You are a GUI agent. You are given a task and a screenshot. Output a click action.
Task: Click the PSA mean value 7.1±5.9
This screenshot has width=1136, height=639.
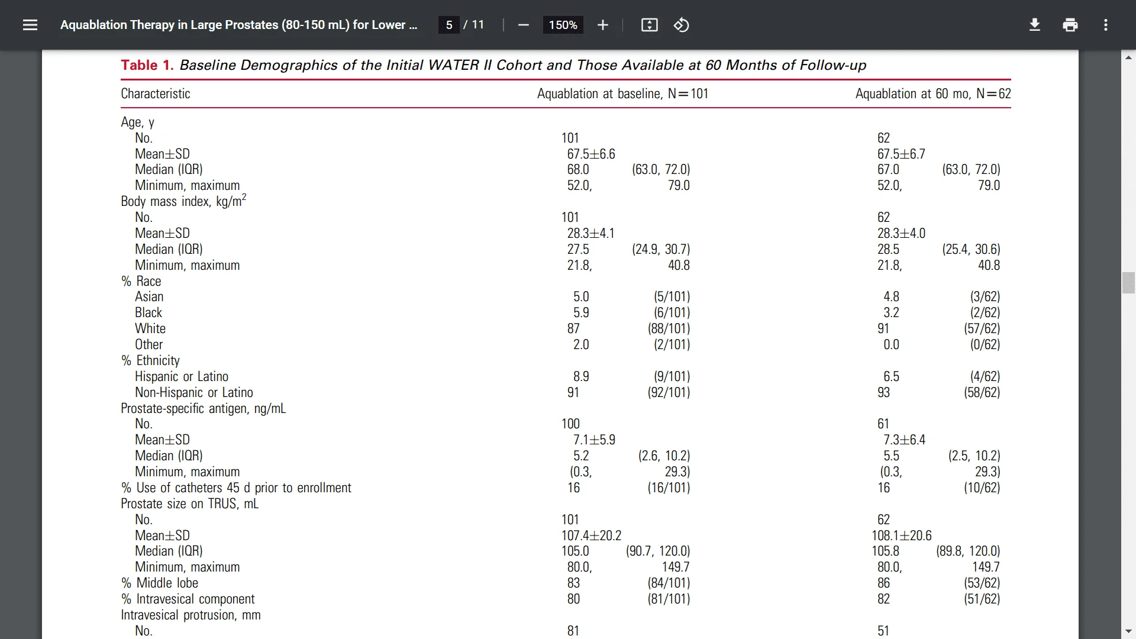point(594,440)
